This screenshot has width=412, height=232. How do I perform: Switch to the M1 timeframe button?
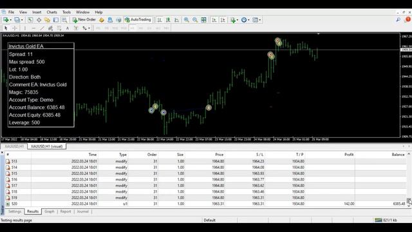click(x=98, y=28)
